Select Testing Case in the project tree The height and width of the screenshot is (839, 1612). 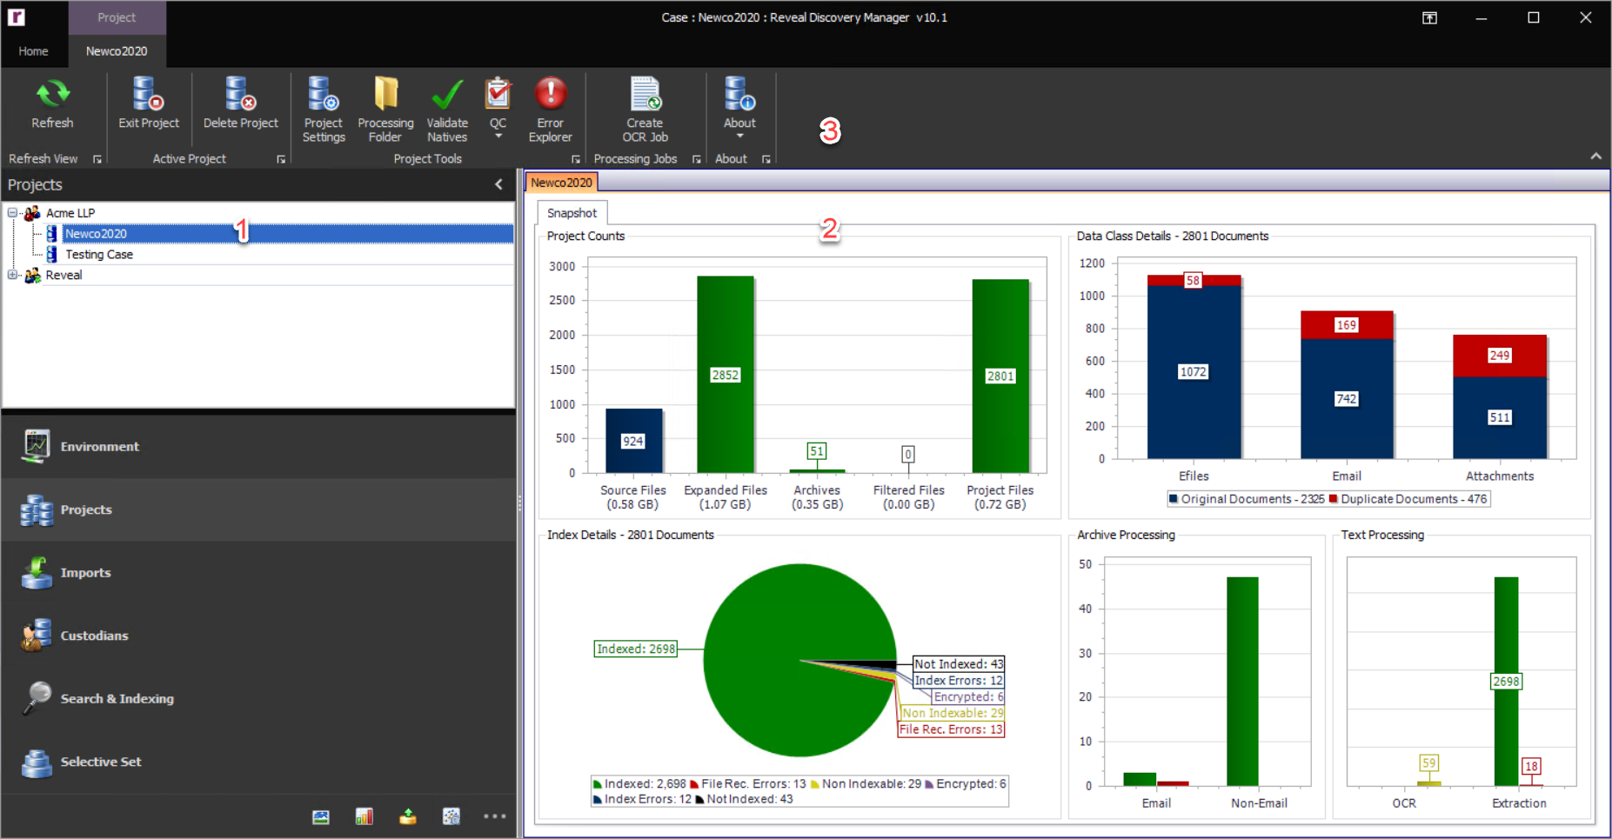(x=99, y=255)
